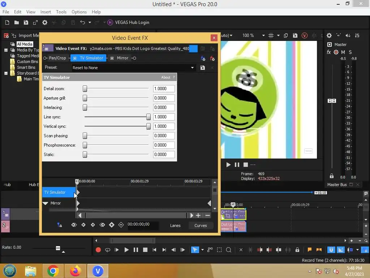Viewport: 370px width, 278px height.
Task: Select All Media in the tree
Action: (x=25, y=44)
